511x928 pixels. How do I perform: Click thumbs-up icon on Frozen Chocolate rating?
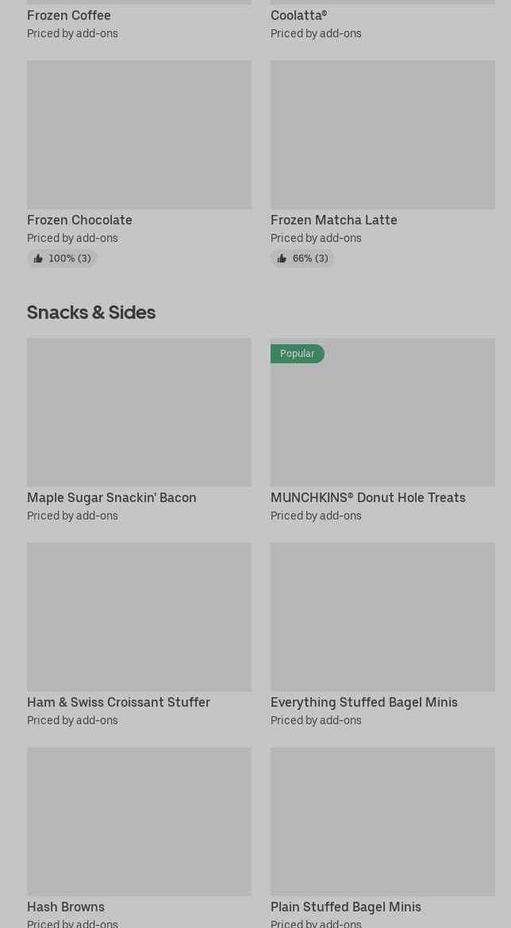38,259
